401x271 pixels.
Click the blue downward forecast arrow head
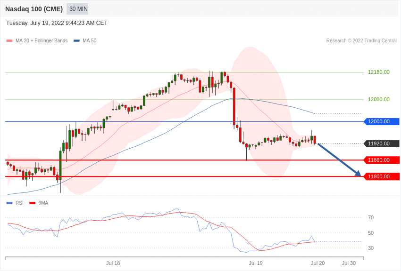tap(358, 173)
